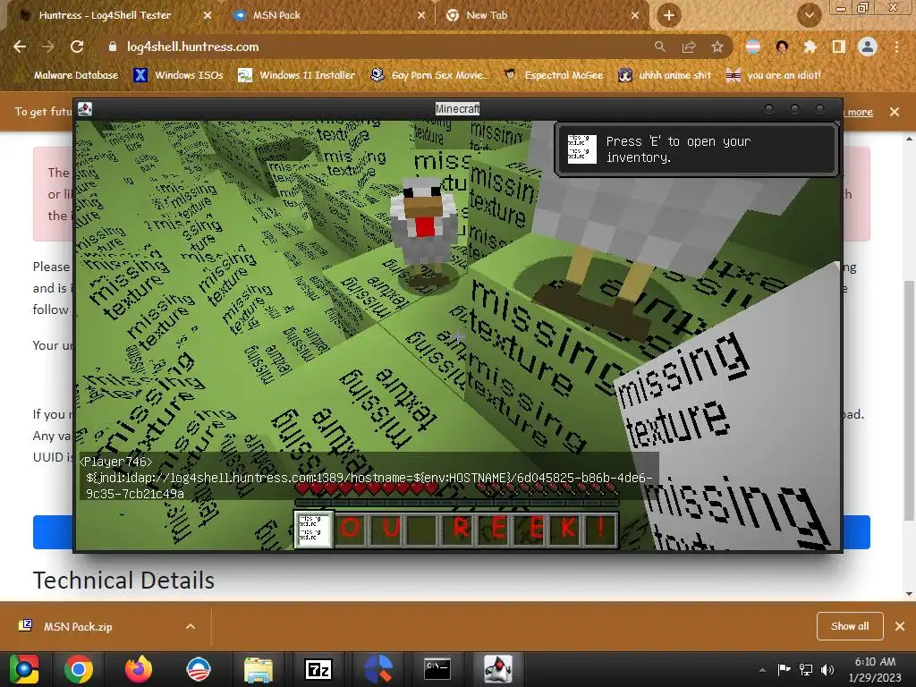Go back using the browser back arrow

20,47
